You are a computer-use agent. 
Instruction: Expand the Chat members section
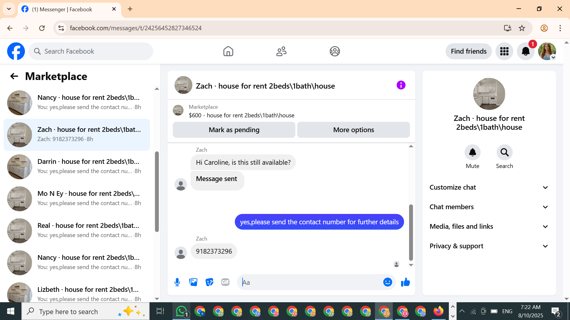tap(489, 207)
